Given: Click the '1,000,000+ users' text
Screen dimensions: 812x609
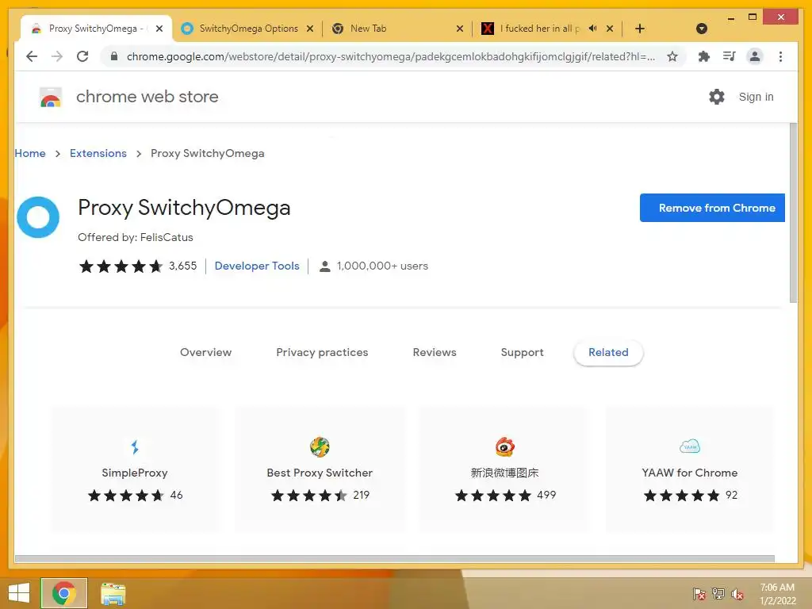Looking at the screenshot, I should coord(382,266).
